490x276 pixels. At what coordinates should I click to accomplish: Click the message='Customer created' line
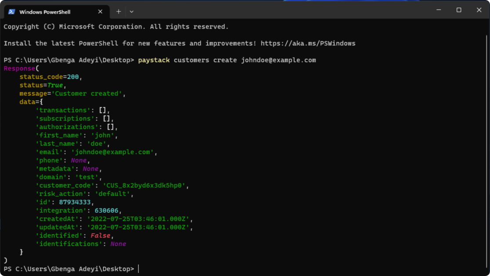(x=73, y=94)
